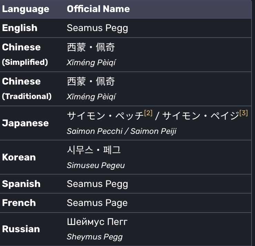
Task: Click the Russian row label
Action: point(21,229)
